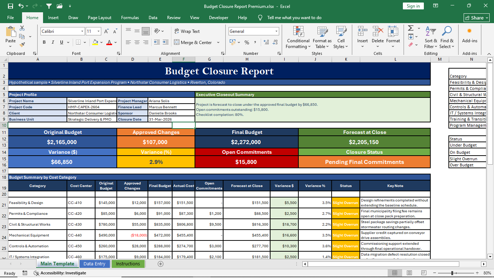Open the Instructions sheet tab
The width and height of the screenshot is (494, 278).
click(128, 264)
